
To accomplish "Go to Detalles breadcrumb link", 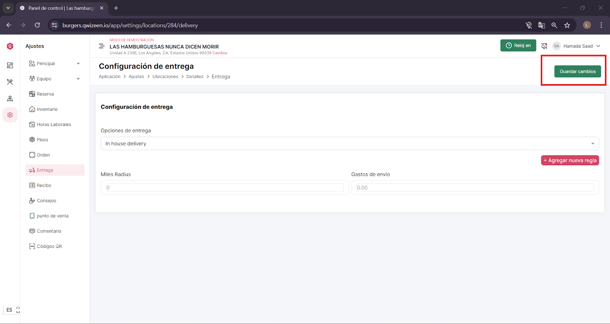I will click(195, 77).
